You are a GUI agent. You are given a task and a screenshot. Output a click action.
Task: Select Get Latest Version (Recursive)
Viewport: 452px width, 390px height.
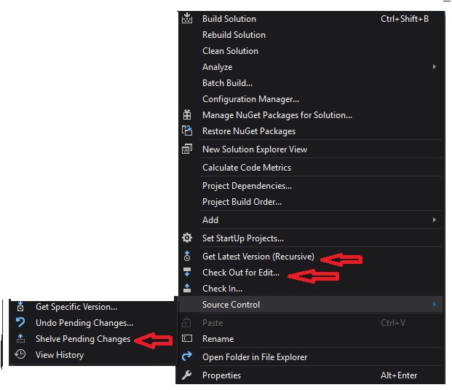[311, 256]
